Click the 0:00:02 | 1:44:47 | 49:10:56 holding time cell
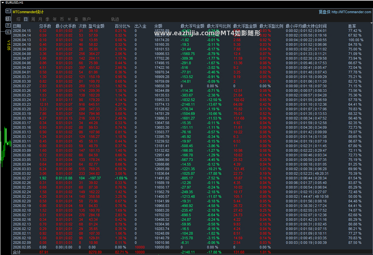Screen dimensions: 373x255 [307, 197]
